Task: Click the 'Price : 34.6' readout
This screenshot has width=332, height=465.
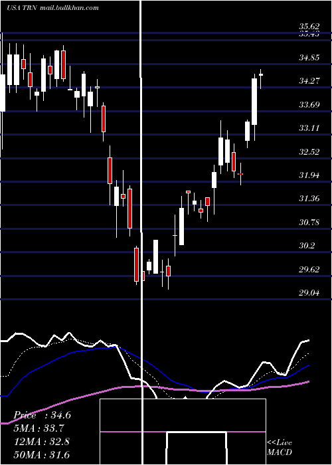Action: tap(42, 415)
